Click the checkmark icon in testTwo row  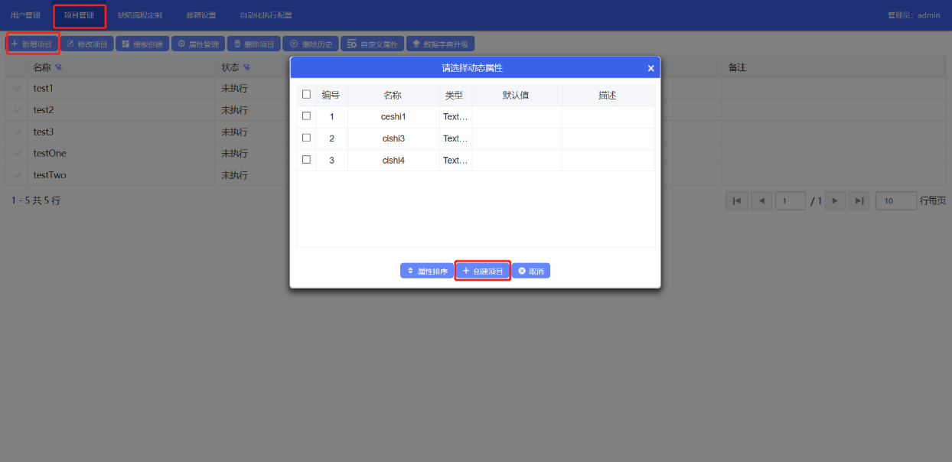click(x=18, y=174)
